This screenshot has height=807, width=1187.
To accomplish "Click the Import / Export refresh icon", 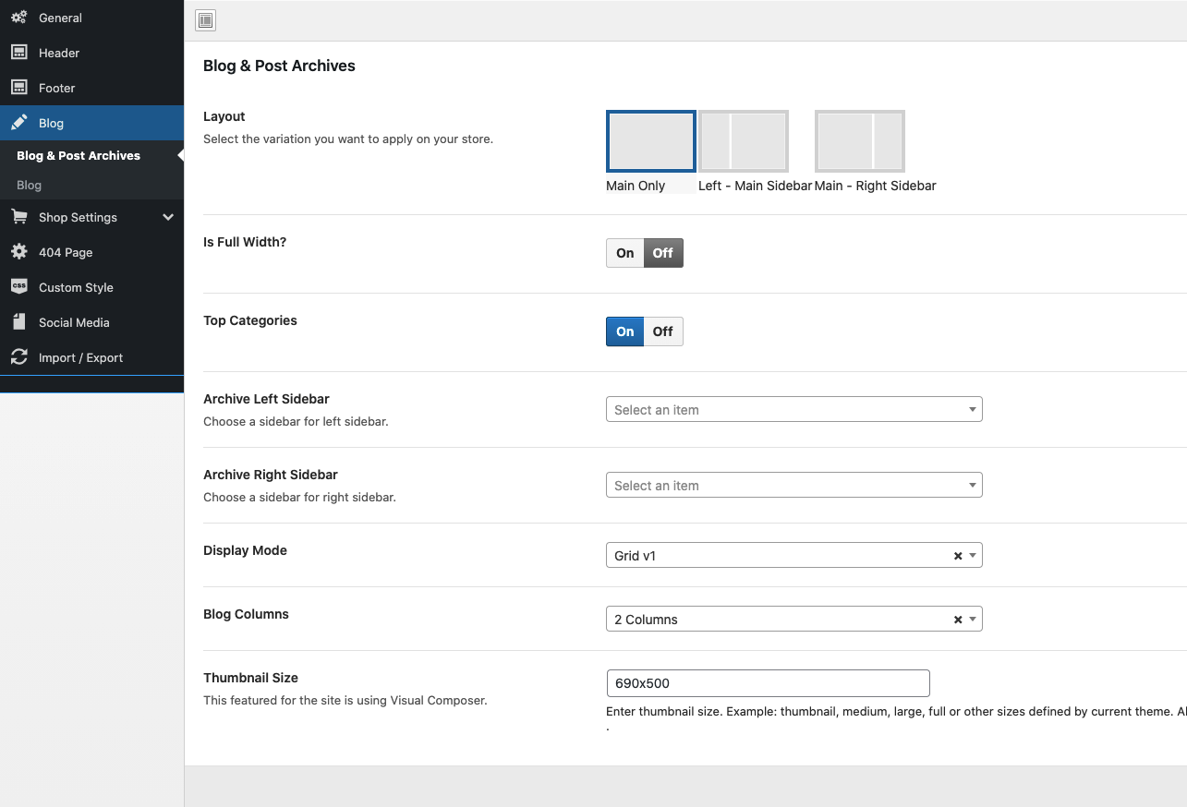I will (18, 357).
